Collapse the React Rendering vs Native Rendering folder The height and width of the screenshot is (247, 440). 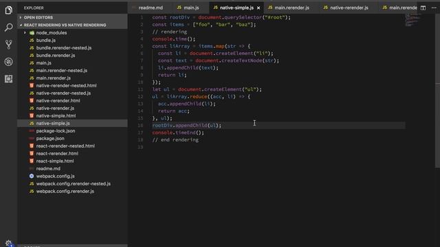tap(72, 25)
